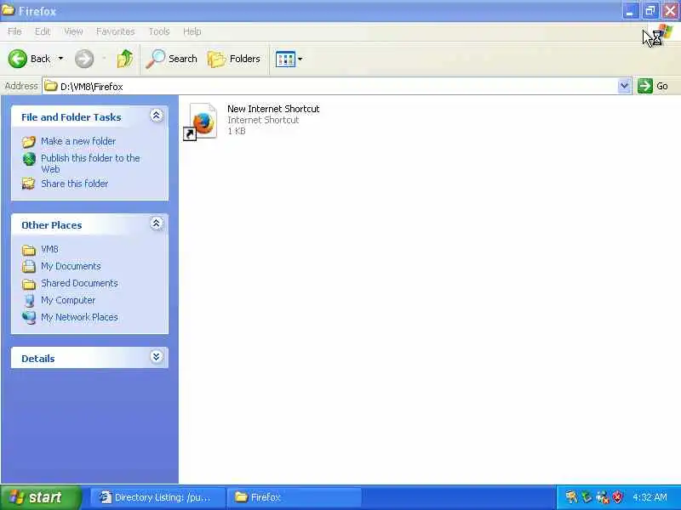
Task: Click the folder icon in the address bar
Action: coord(51,86)
